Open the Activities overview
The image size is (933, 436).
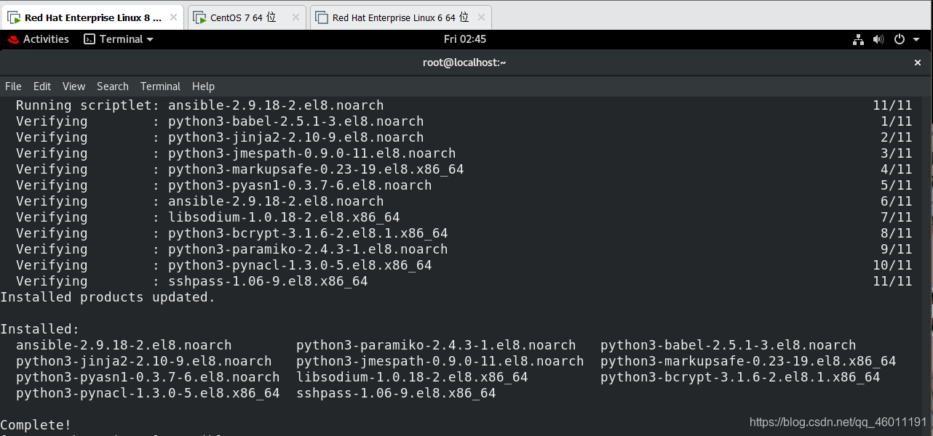[x=46, y=39]
